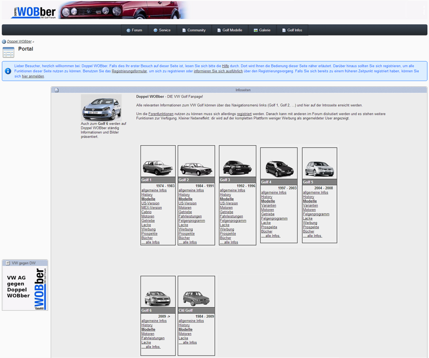Open Golf 1 alle Infos link

click(150, 242)
